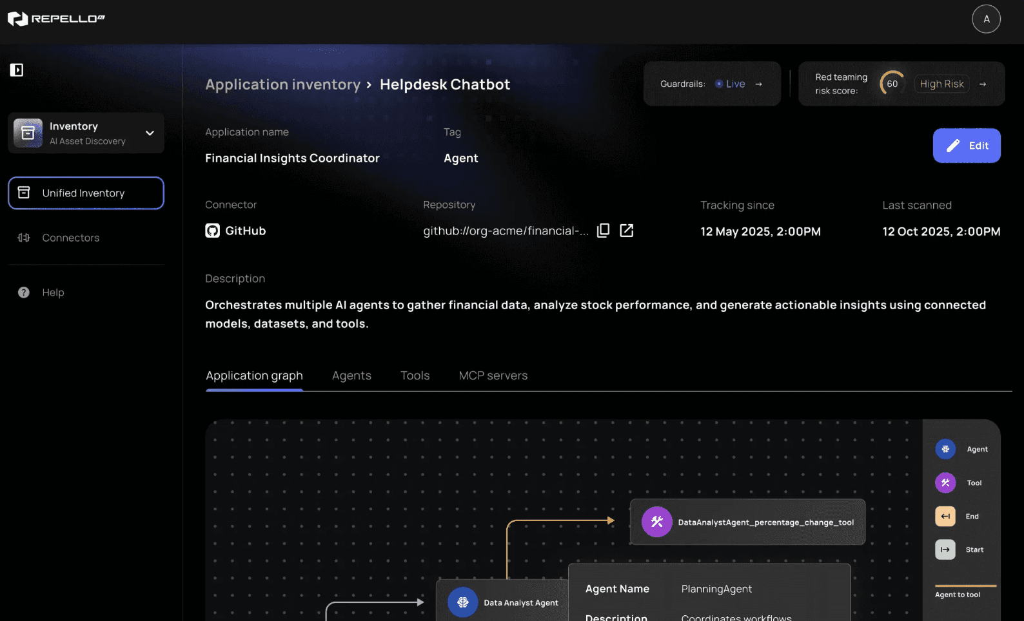Open red teaming risk score arrow
Image resolution: width=1024 pixels, height=621 pixels.
coord(983,84)
